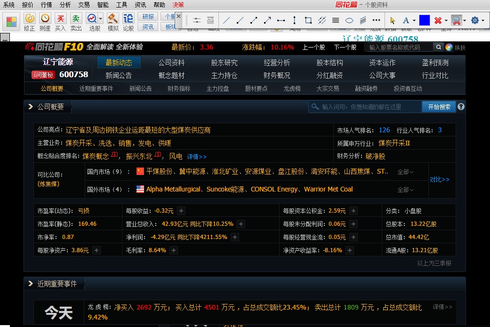This screenshot has height=327, width=490.
Task: Click the screenshot scissors tool icon
Action: click(x=456, y=21)
